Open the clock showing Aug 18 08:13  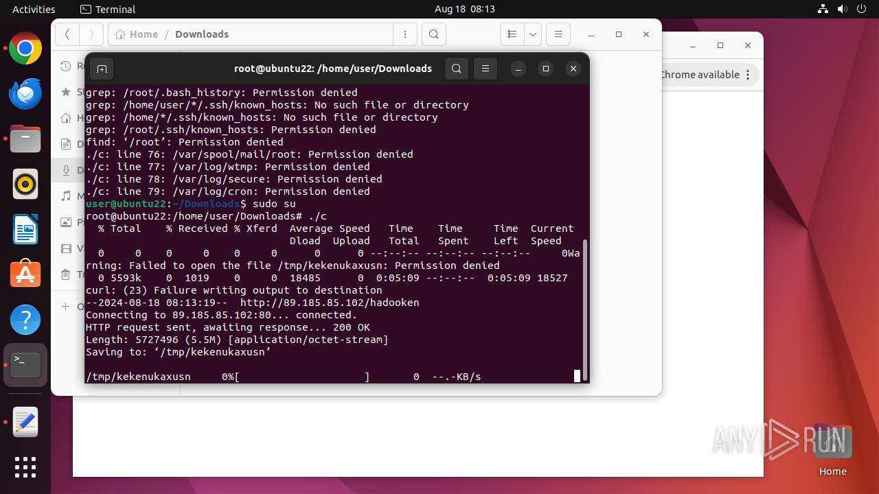pos(465,9)
